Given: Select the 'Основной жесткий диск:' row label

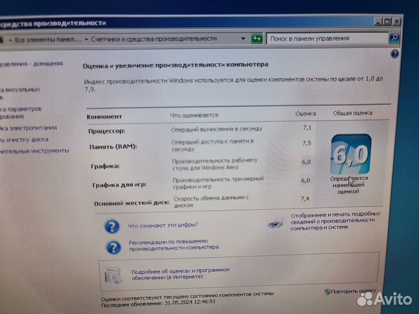Looking at the screenshot, I should click(132, 203).
